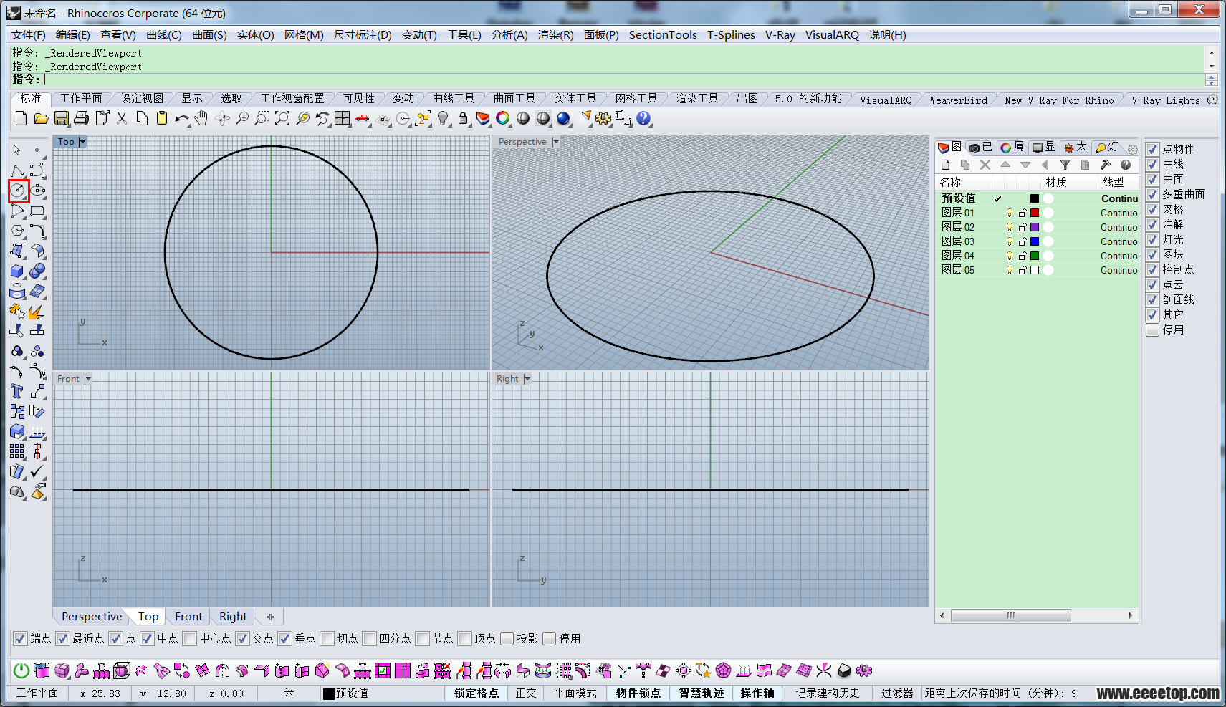
Task: Click the blue Help question mark icon
Action: point(643,118)
